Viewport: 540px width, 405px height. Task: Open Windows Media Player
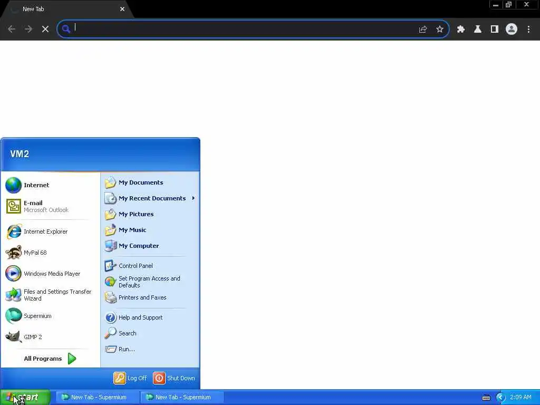tap(50, 274)
